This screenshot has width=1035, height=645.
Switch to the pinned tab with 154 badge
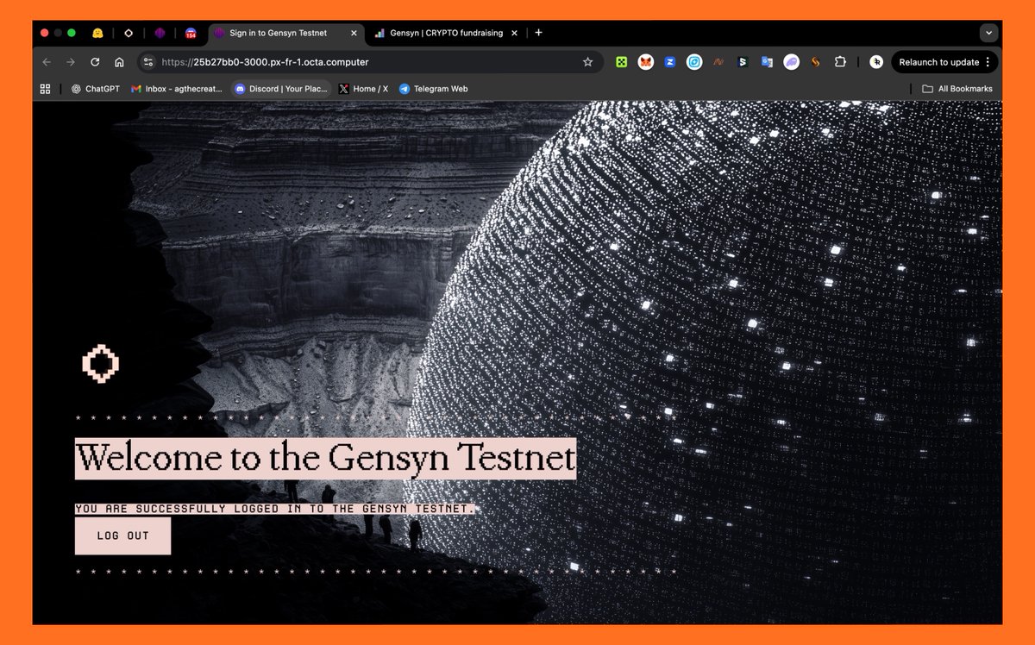point(191,34)
